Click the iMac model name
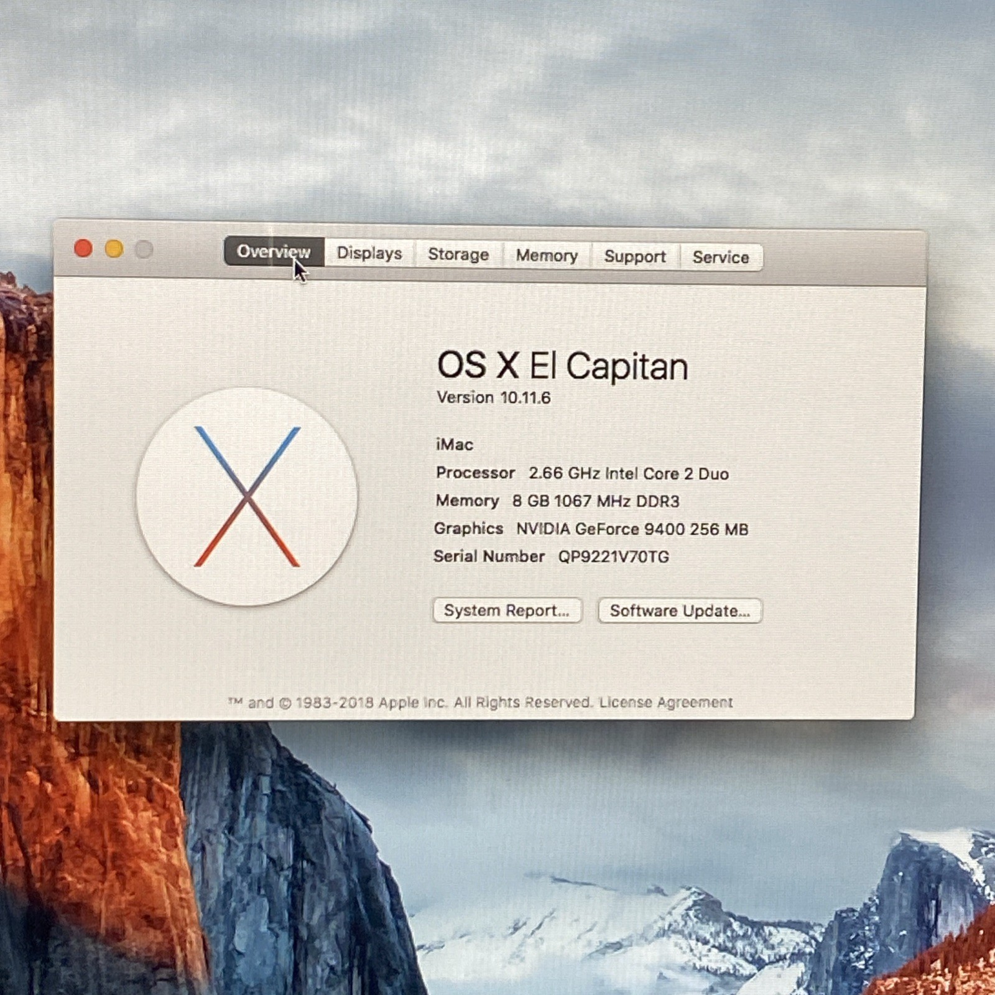 [x=455, y=445]
